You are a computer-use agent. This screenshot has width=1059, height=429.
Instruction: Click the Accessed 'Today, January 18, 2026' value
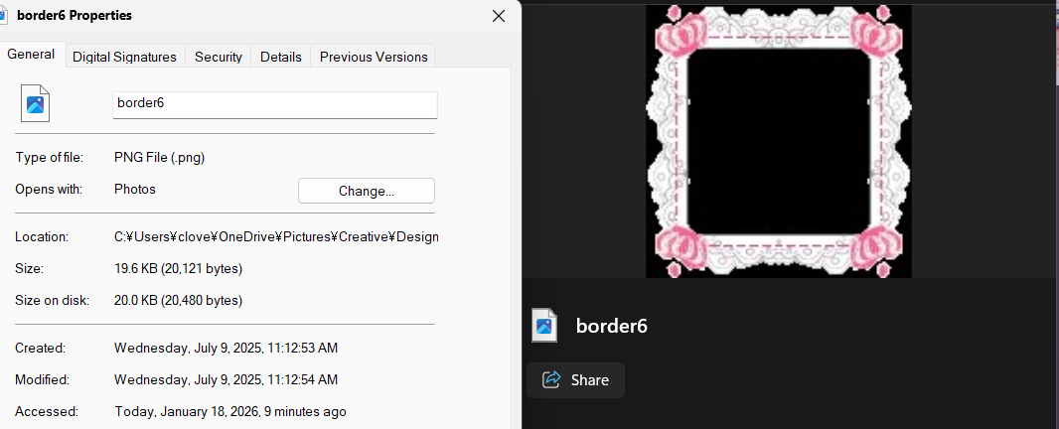(x=230, y=411)
